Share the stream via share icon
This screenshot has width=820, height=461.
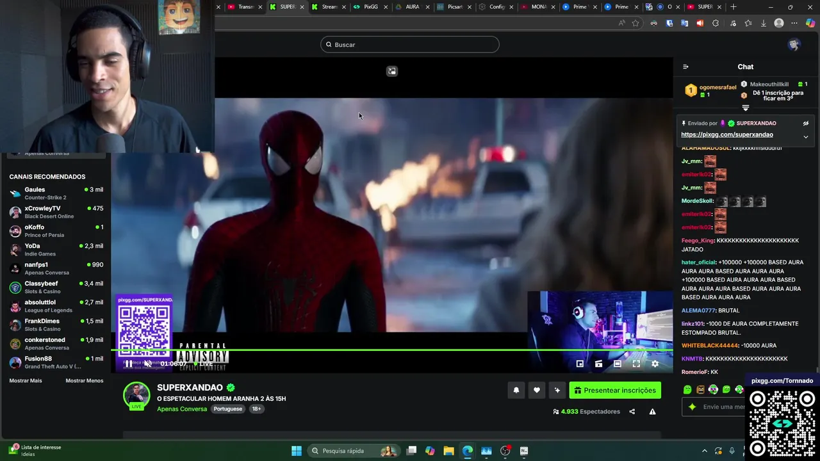pyautogui.click(x=632, y=412)
